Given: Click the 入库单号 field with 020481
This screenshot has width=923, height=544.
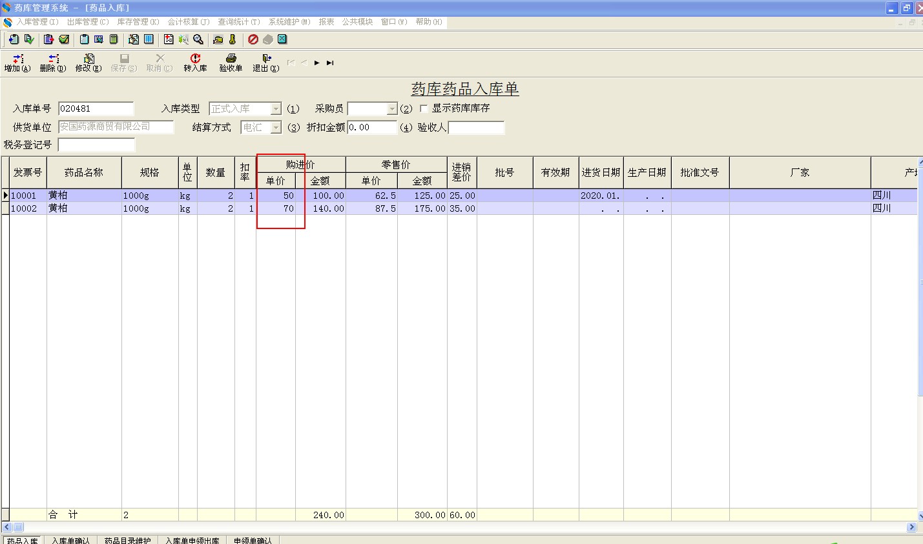Looking at the screenshot, I should [96, 108].
